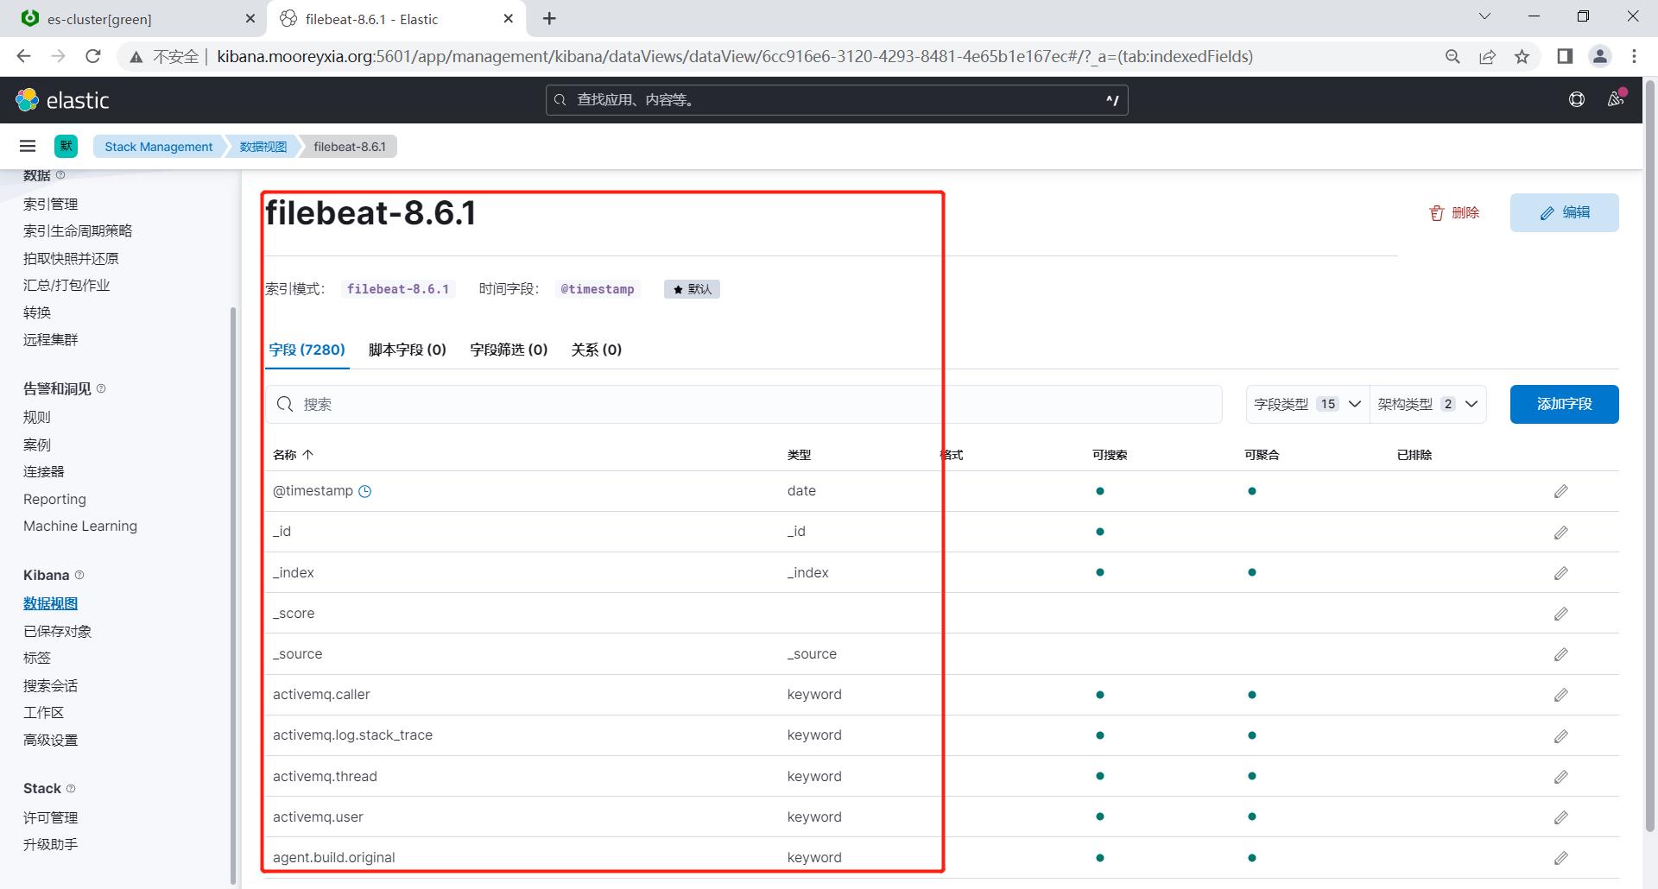The height and width of the screenshot is (889, 1658).
Task: Edit the @timestamp field with pencil icon
Action: tap(1560, 491)
